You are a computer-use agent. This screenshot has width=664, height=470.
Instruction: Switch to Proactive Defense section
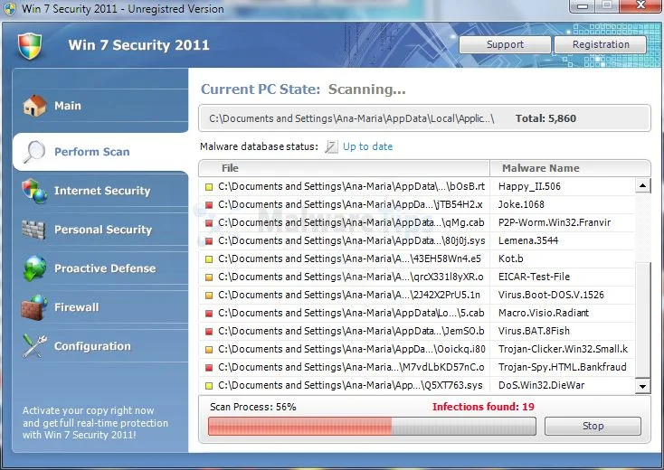pyautogui.click(x=100, y=268)
